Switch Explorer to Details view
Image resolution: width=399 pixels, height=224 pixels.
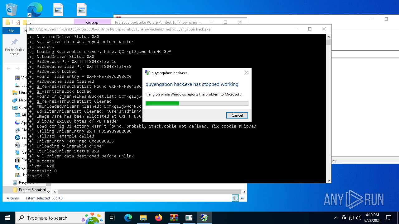coord(235,198)
